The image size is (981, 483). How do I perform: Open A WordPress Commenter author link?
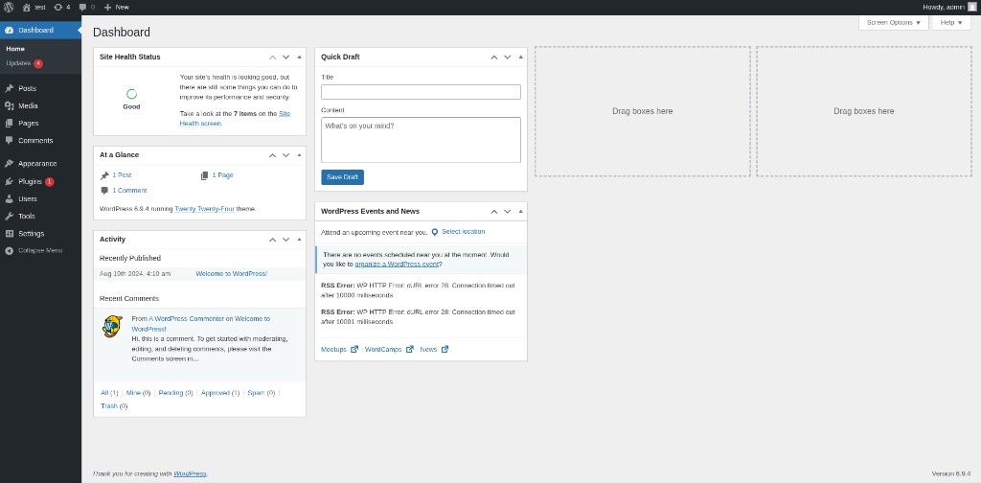(x=186, y=319)
